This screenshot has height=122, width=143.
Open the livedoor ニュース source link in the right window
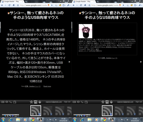(110, 58)
